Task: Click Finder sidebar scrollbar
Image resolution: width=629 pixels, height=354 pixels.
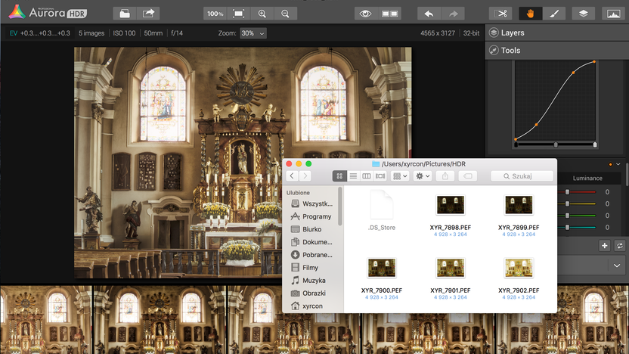Action: click(340, 206)
